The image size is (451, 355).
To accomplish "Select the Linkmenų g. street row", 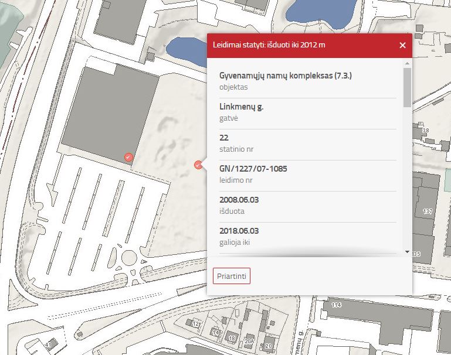I will (241, 107).
